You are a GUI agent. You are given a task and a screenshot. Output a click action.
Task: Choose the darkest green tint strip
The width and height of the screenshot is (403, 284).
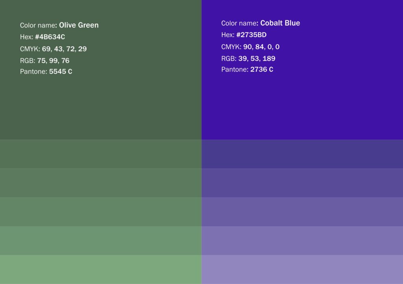(101, 154)
